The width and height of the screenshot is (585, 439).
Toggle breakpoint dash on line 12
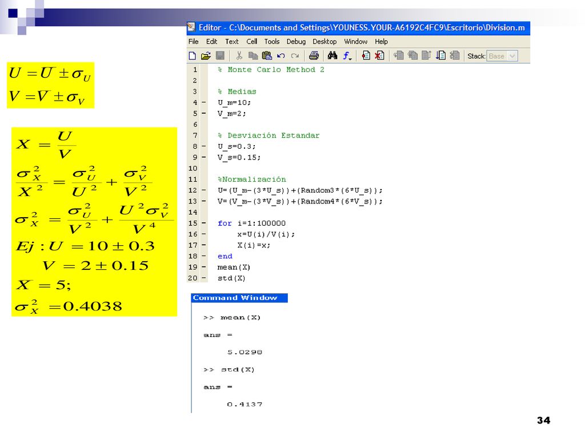[204, 190]
